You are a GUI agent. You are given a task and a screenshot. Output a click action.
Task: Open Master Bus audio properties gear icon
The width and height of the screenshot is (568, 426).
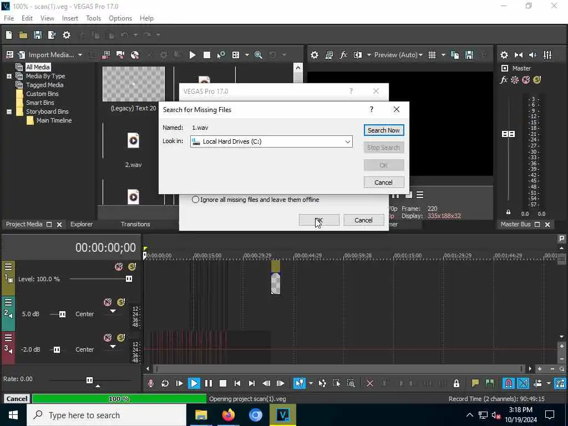click(504, 55)
